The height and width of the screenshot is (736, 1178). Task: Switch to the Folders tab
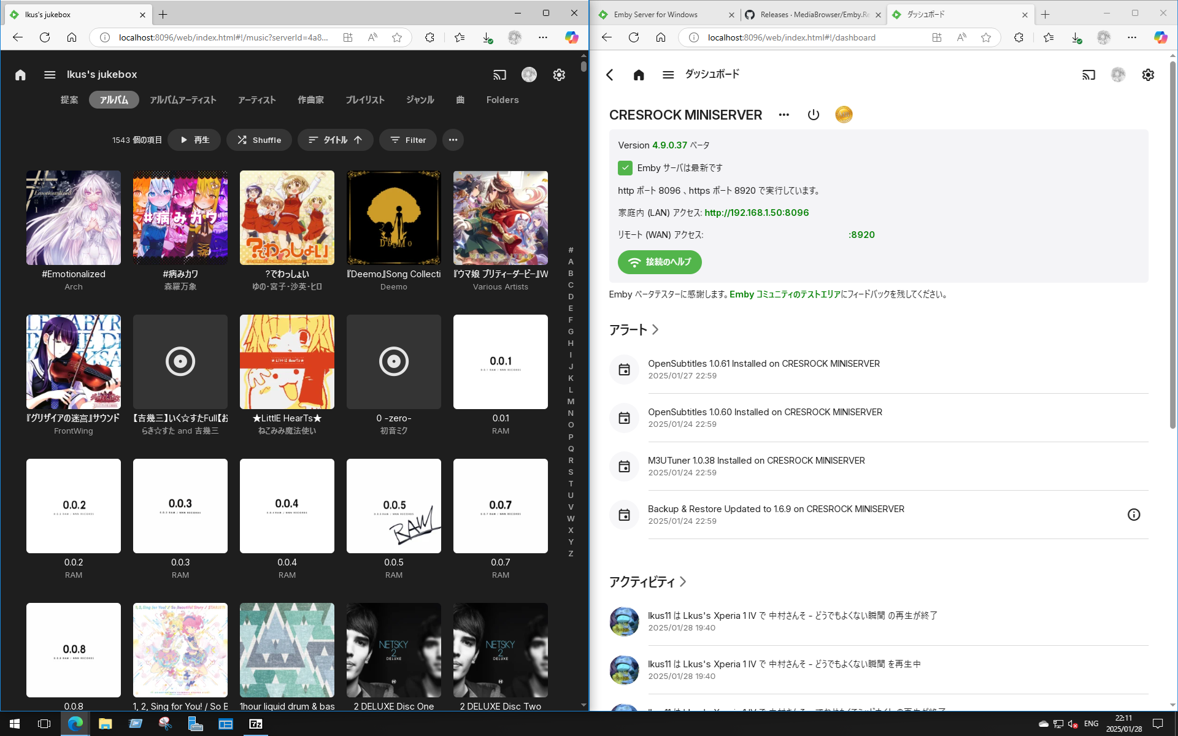[502, 100]
